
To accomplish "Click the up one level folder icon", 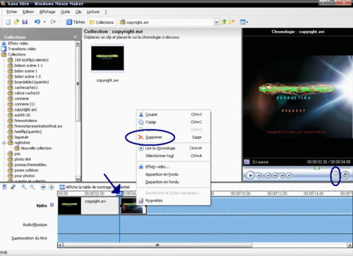I will (x=224, y=22).
